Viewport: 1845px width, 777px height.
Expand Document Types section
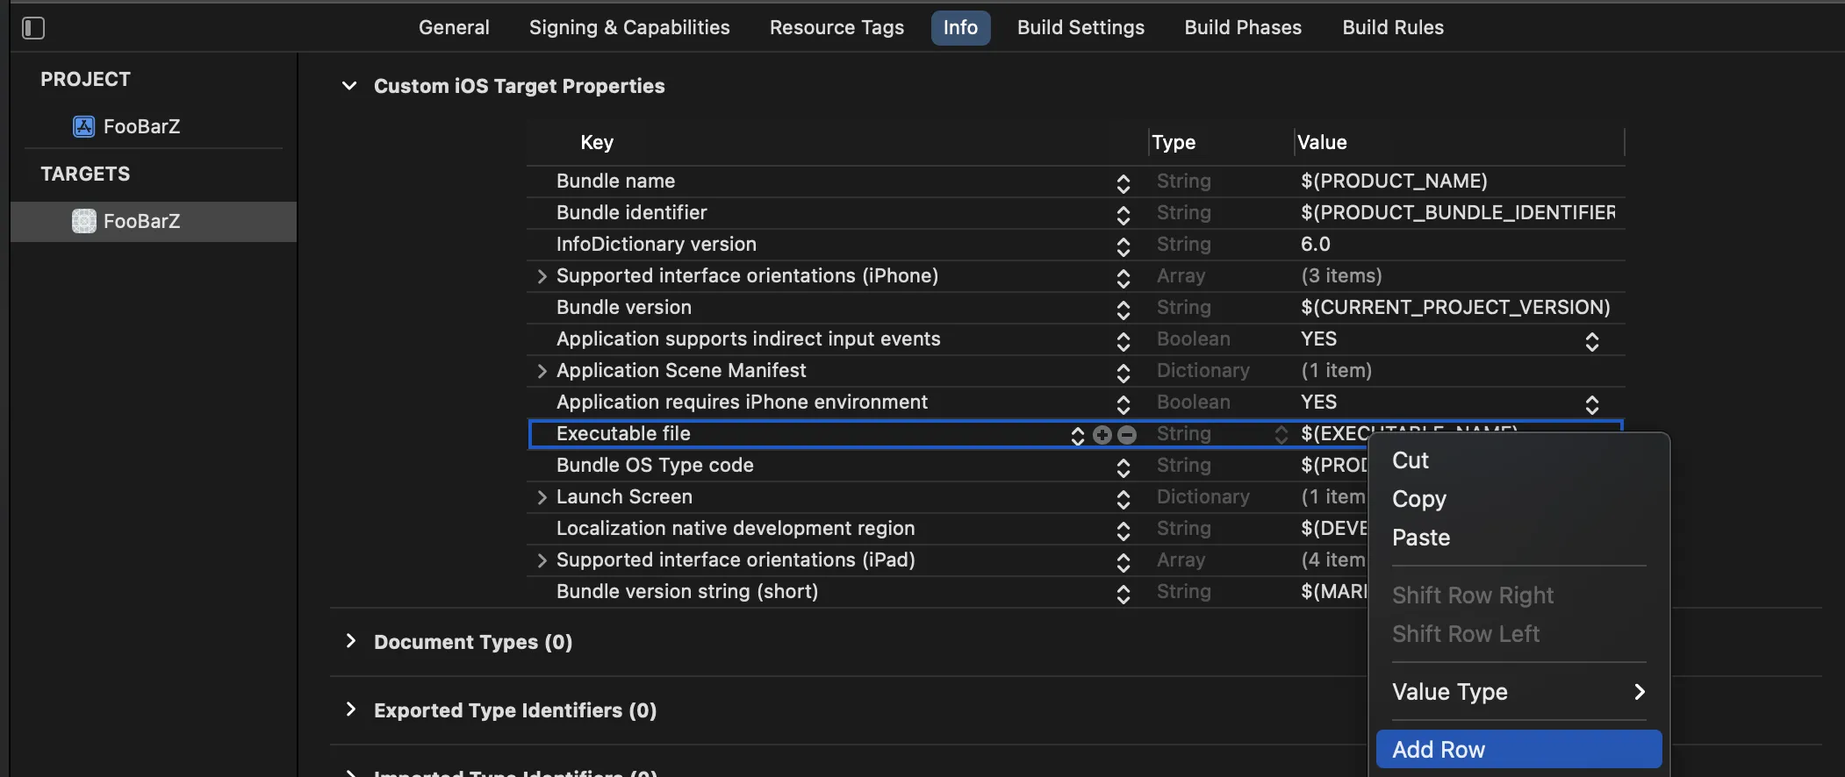click(350, 641)
